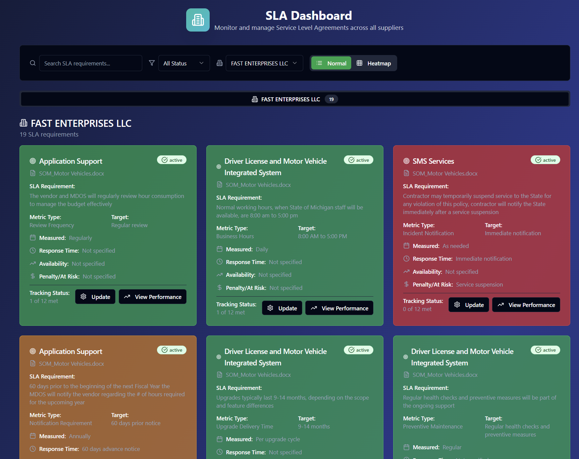
Task: Click the clock icon beside SMS Services response time
Action: coord(406,259)
